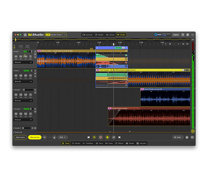Image resolution: width=208 pixels, height=188 pixels.
Task: Click the Add tracks button
Action: [x=20, y=137]
